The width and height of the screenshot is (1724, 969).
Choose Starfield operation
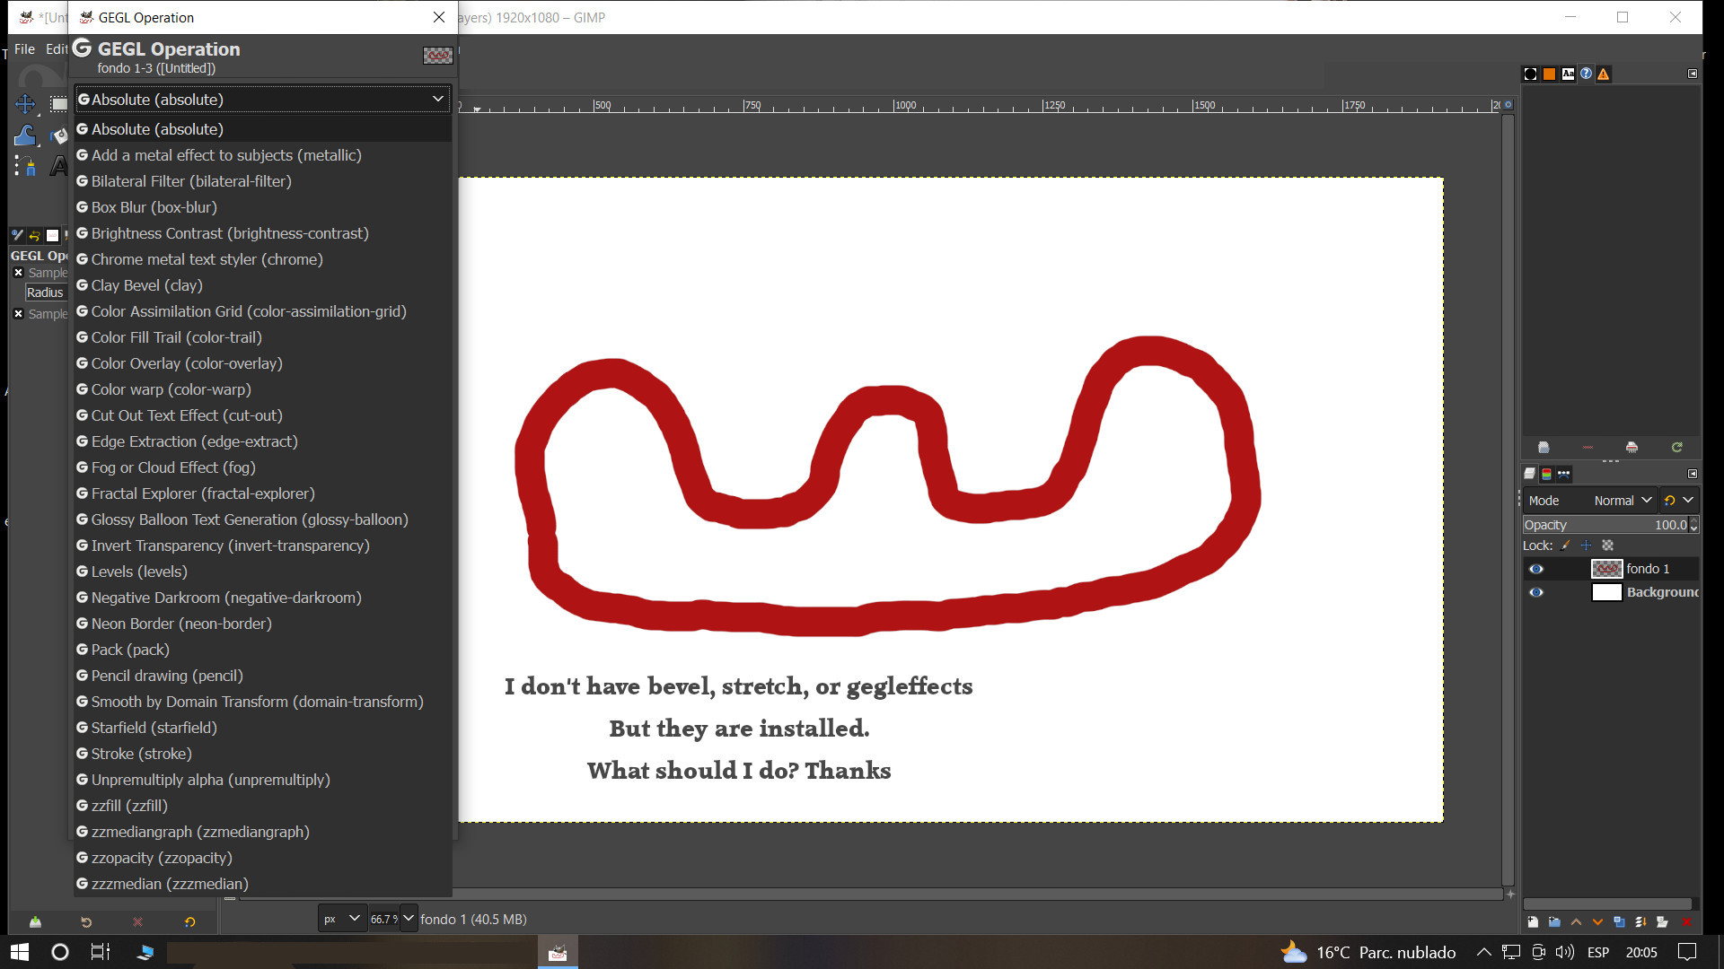tap(262, 728)
